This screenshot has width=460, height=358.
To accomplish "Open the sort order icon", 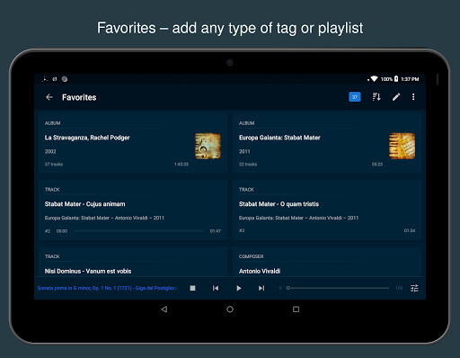I will tap(376, 97).
